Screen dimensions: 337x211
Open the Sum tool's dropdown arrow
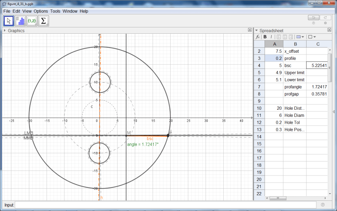click(47, 25)
